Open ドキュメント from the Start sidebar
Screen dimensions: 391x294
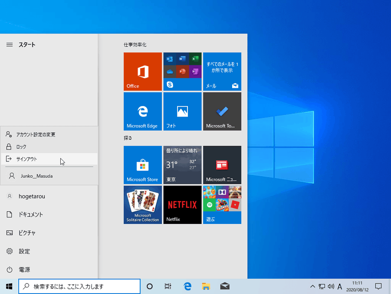click(49, 214)
